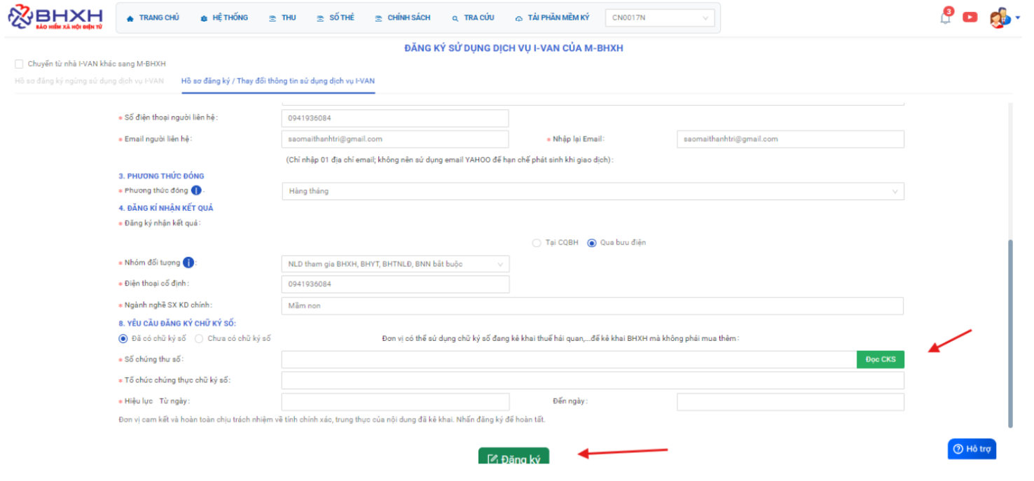Screen dimensions: 1034x481
Task: Open the CN0017N unit code dropdown
Action: coord(659,18)
